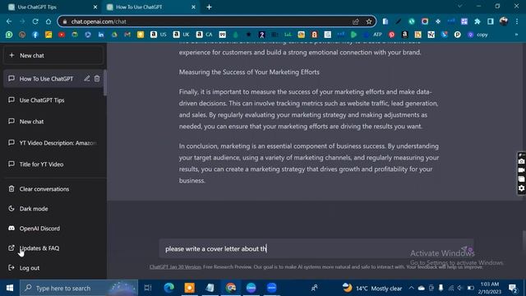Screen dimensions: 526x296
Task: Close the How To Use ChatGPT browser tab
Action: [193, 7]
